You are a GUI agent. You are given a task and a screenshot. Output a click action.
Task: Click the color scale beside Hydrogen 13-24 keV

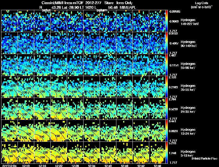pyautogui.click(x=166, y=131)
